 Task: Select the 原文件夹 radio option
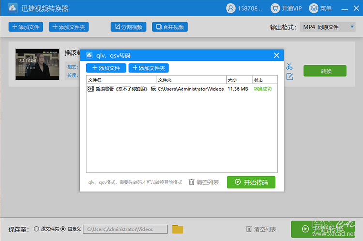click(46, 229)
